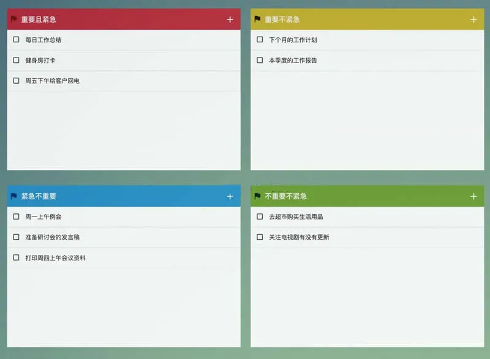Click the 打印周四上午会议资料 task text

(55, 258)
